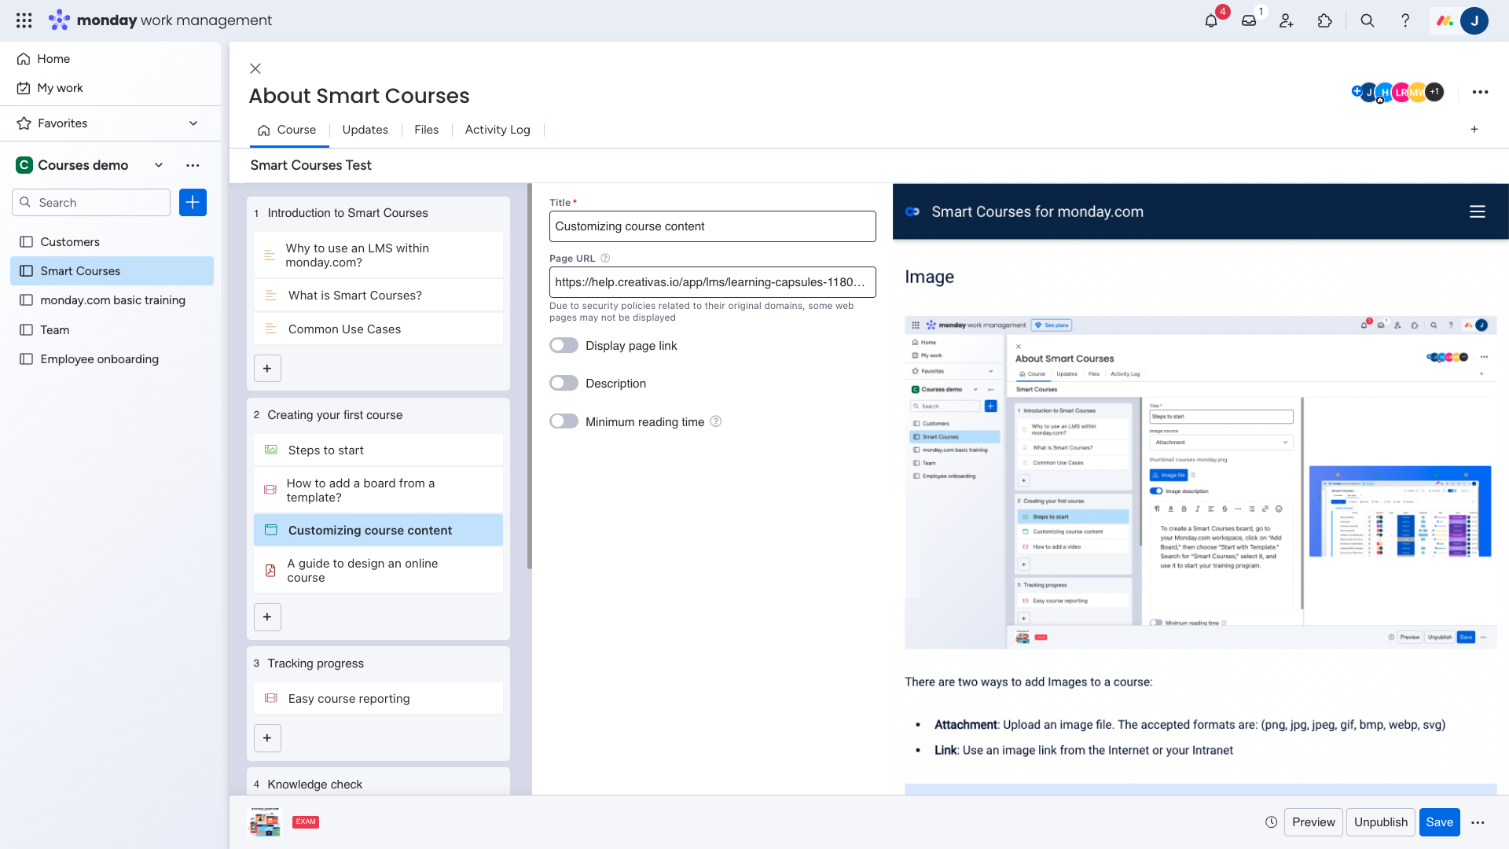Viewport: 1509px width, 849px height.
Task: Click the lesson list scrollbar
Action: click(530, 377)
